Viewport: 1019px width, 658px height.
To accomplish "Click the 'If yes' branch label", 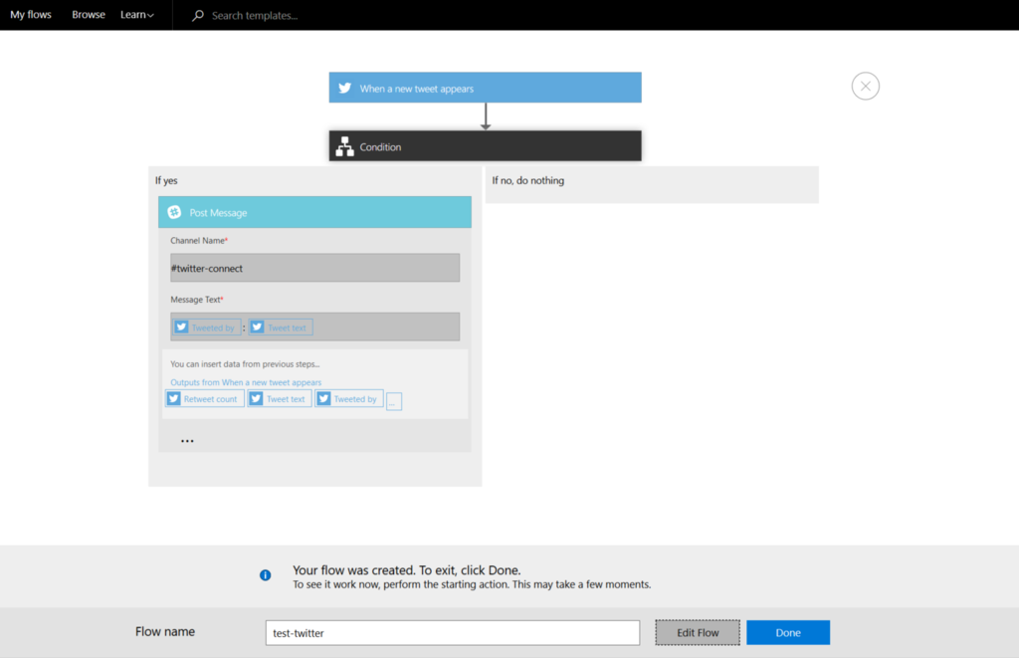I will (166, 180).
